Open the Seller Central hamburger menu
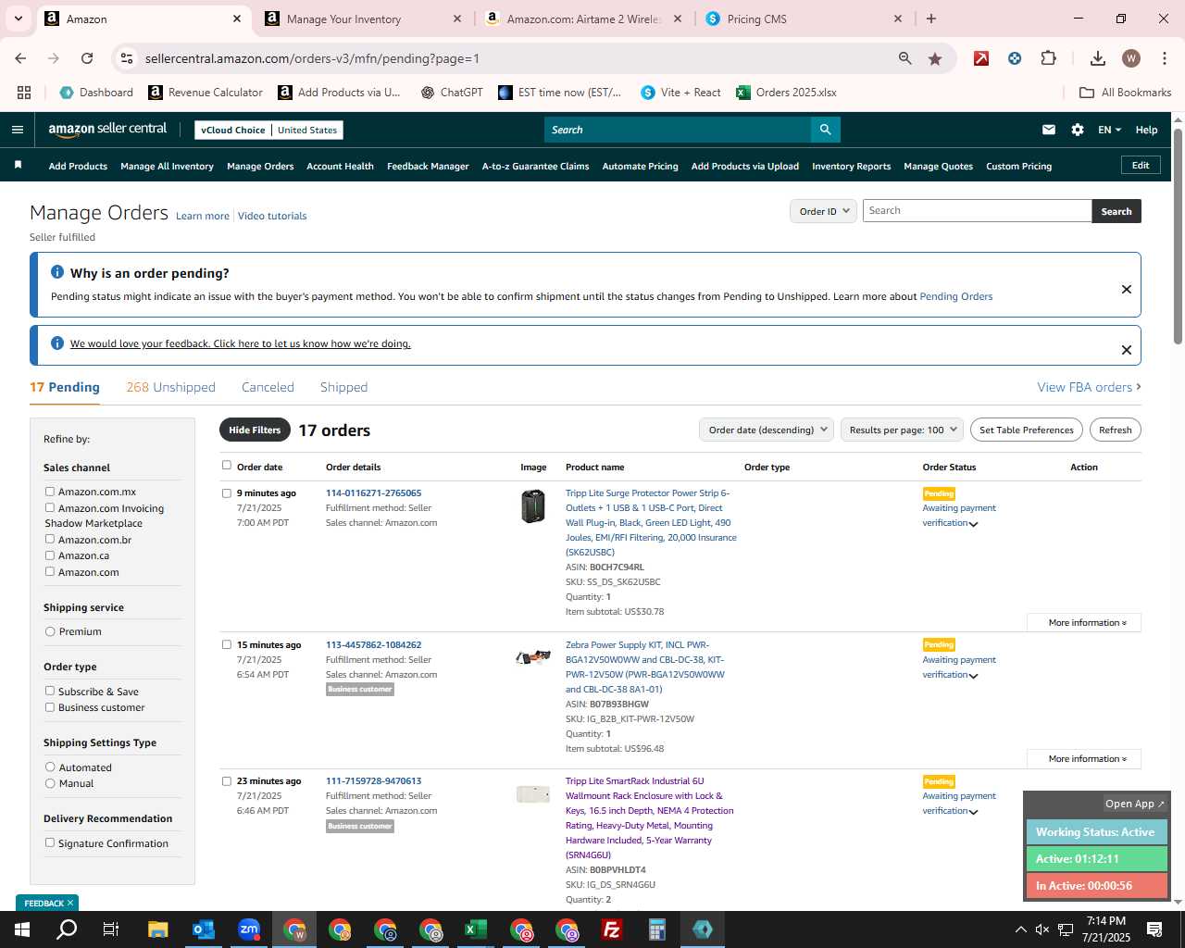Screen dimensions: 1185x948 coord(17,130)
